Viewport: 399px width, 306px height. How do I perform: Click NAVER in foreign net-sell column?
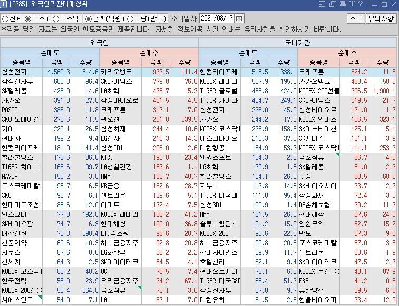tap(9, 177)
